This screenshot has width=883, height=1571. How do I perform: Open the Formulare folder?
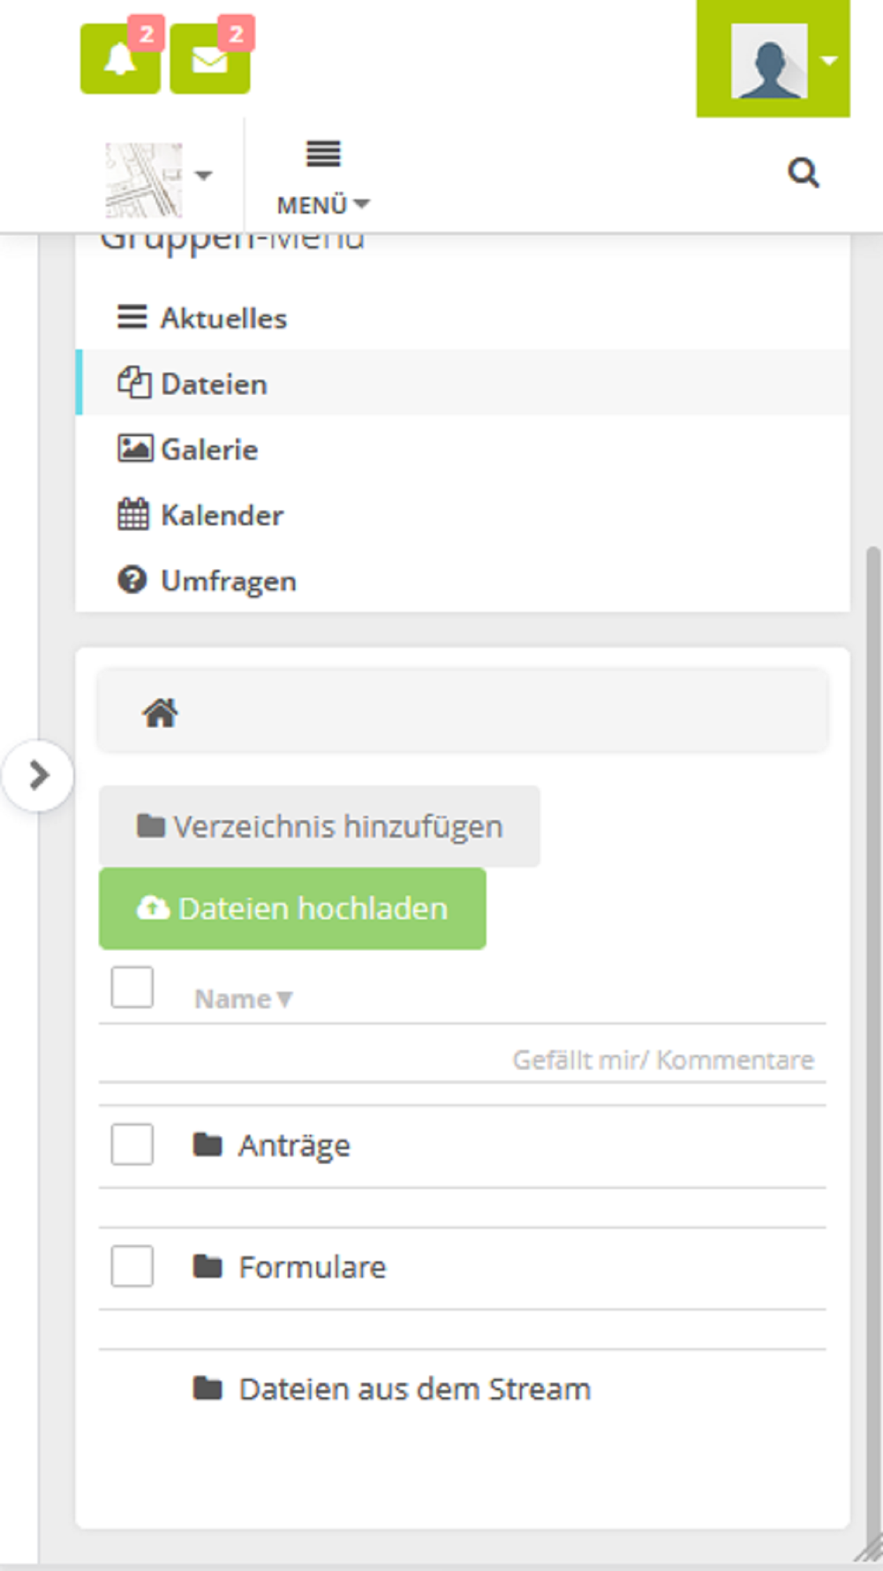[x=313, y=1267]
